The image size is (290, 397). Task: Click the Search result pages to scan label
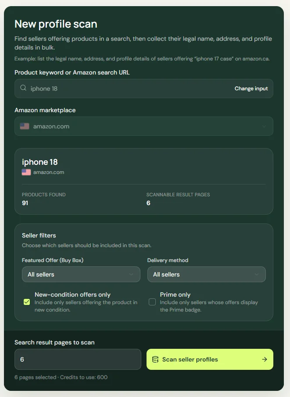(x=54, y=342)
